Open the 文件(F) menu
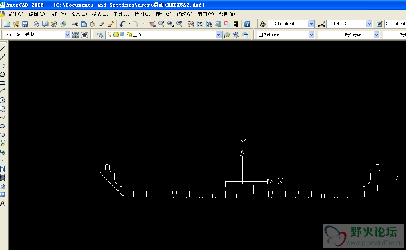The width and height of the screenshot is (406, 250). [x=16, y=14]
